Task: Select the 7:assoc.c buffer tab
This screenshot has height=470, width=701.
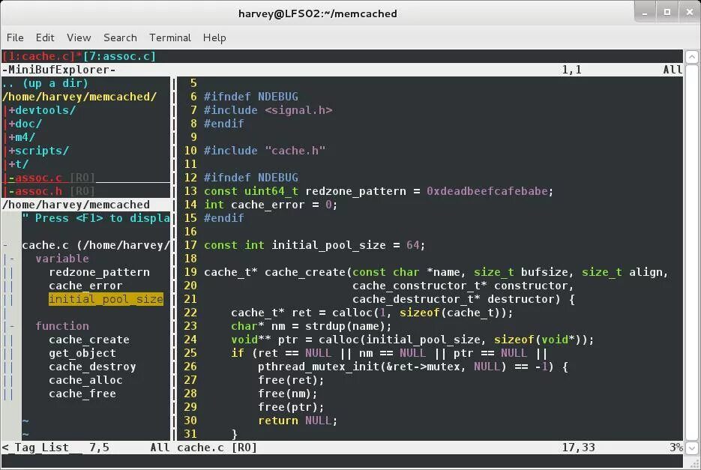Action: 119,56
